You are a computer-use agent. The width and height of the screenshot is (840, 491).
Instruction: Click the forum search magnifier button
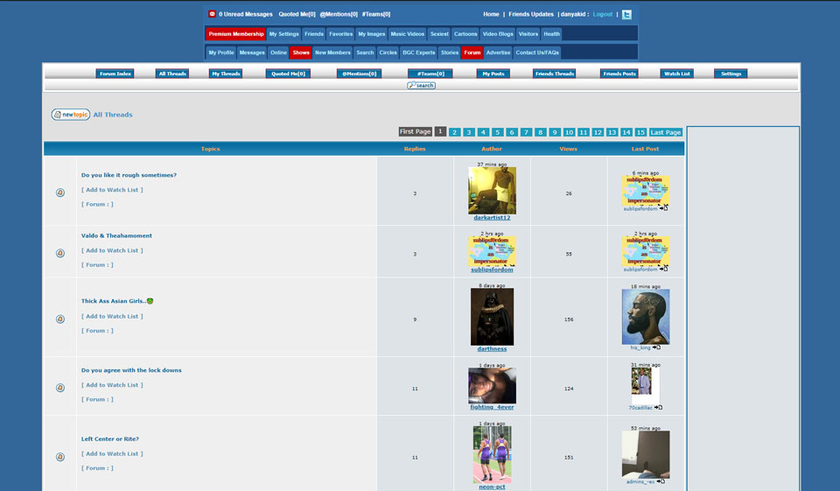tap(421, 86)
